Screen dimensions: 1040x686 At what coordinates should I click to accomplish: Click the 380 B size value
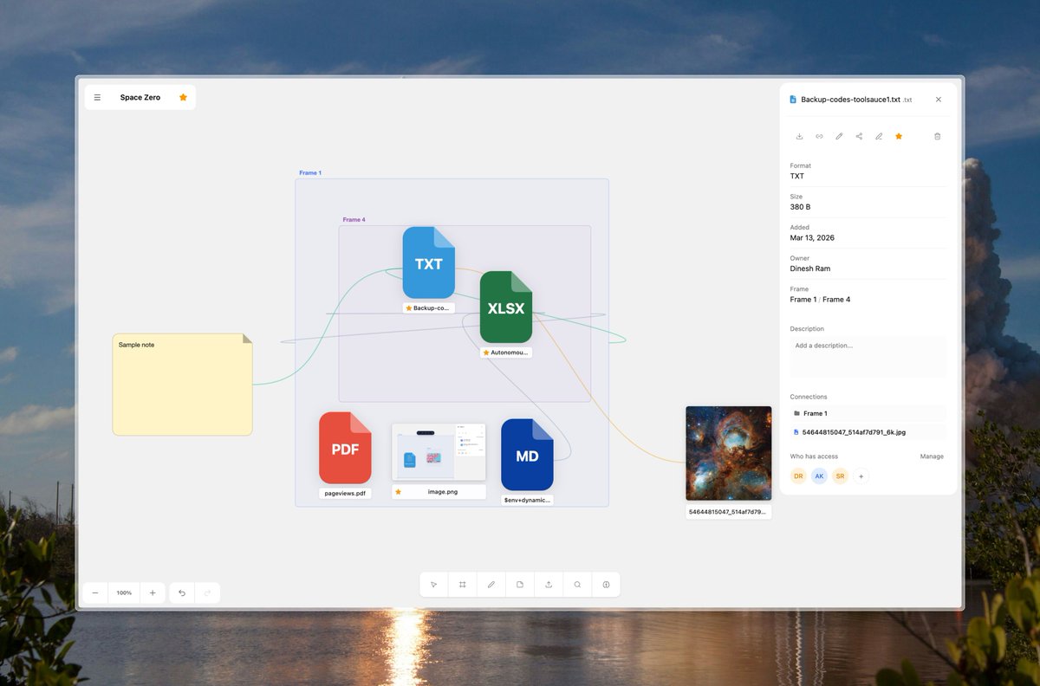[x=800, y=207]
